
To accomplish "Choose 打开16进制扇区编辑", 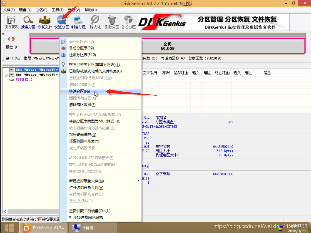I will click(x=86, y=217).
